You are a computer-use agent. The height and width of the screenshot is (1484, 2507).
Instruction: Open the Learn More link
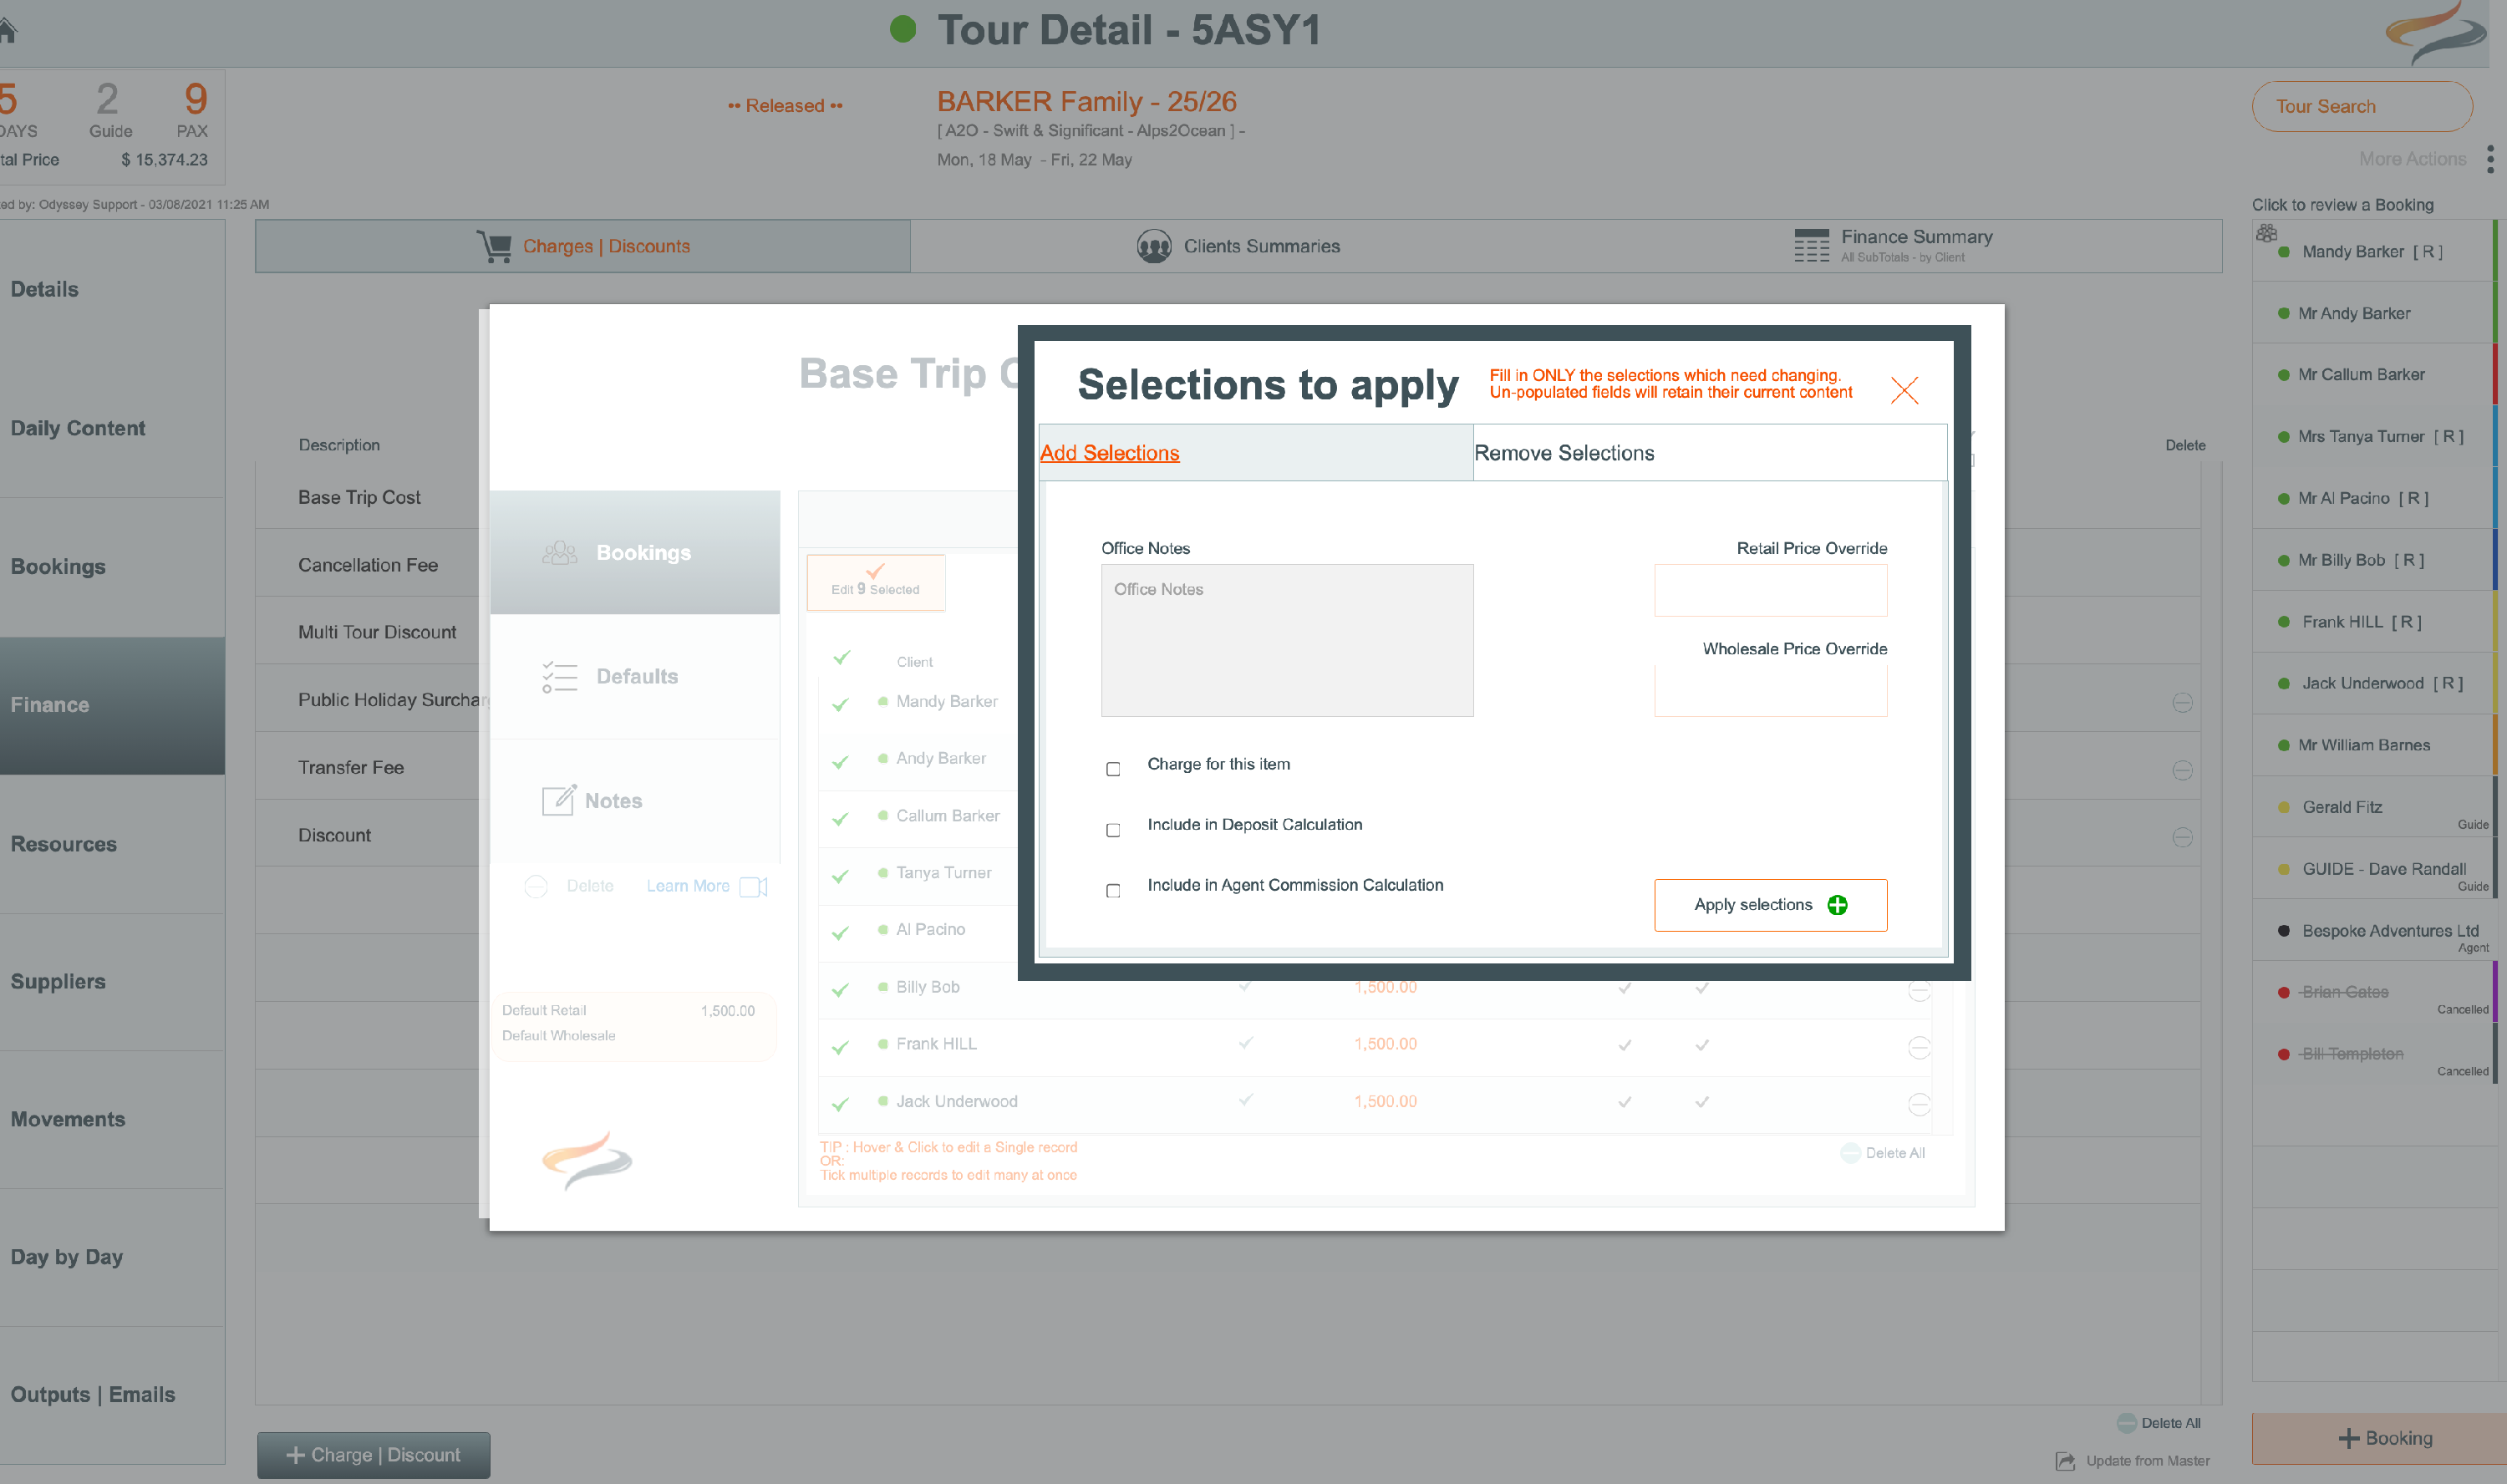coord(688,886)
